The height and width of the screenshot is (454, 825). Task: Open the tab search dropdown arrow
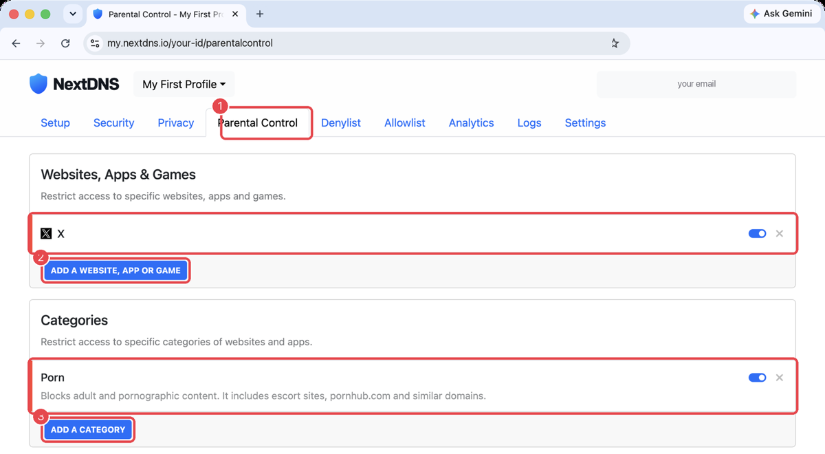coord(72,14)
